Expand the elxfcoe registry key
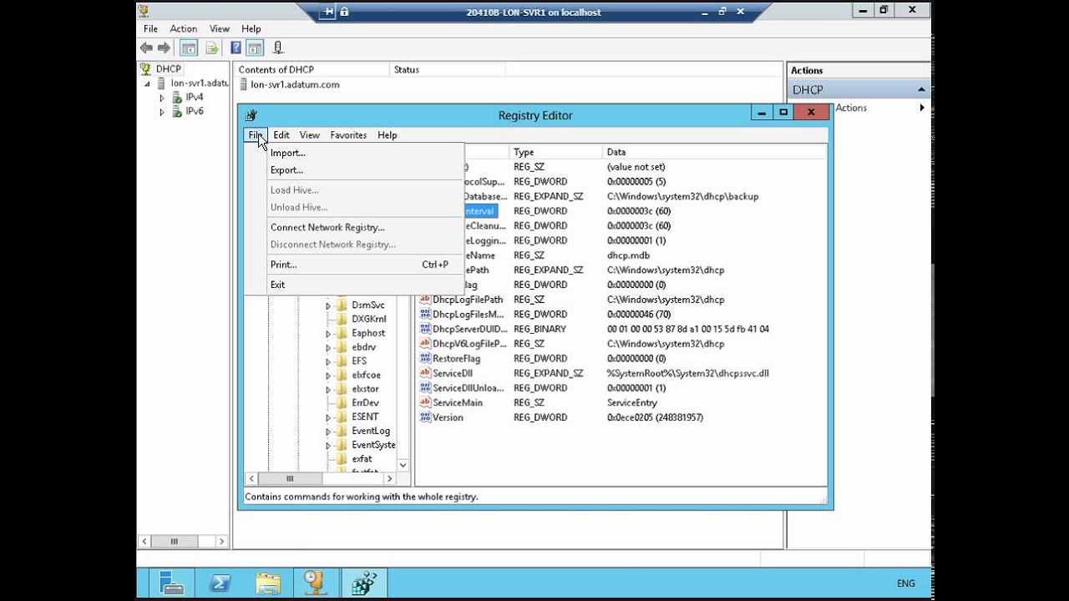The height and width of the screenshot is (601, 1069). point(328,375)
